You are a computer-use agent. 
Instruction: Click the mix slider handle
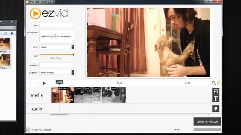(x=73, y=55)
